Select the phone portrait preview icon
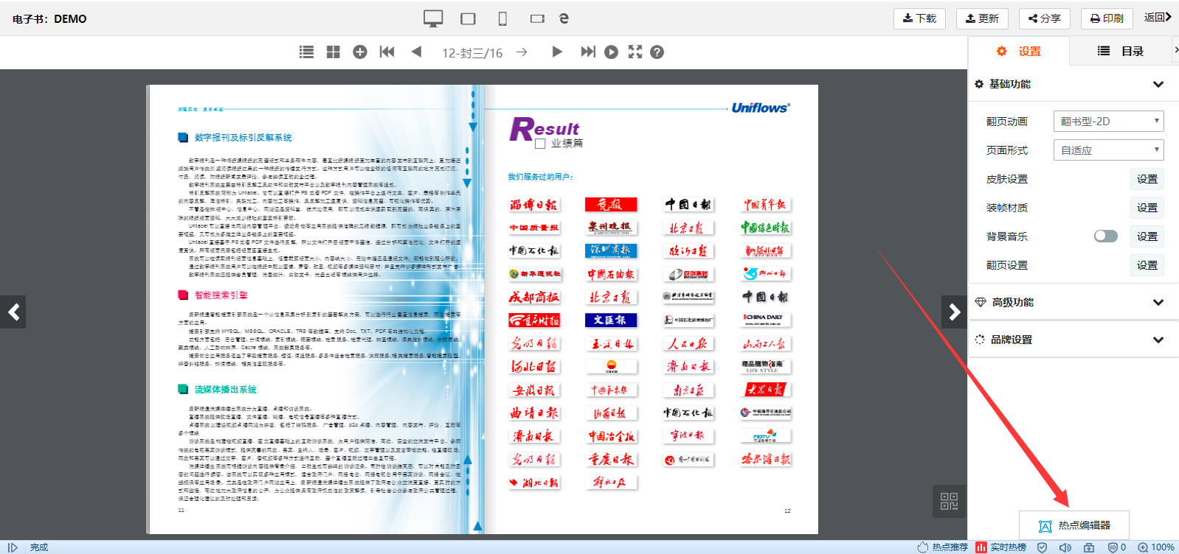The width and height of the screenshot is (1179, 554). pyautogui.click(x=502, y=18)
